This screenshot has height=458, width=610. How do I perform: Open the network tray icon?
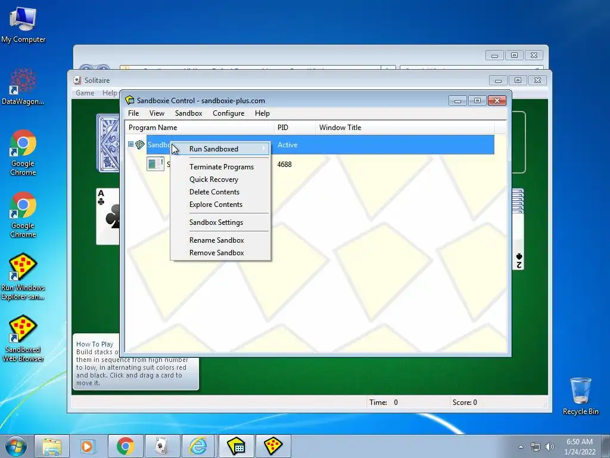536,447
